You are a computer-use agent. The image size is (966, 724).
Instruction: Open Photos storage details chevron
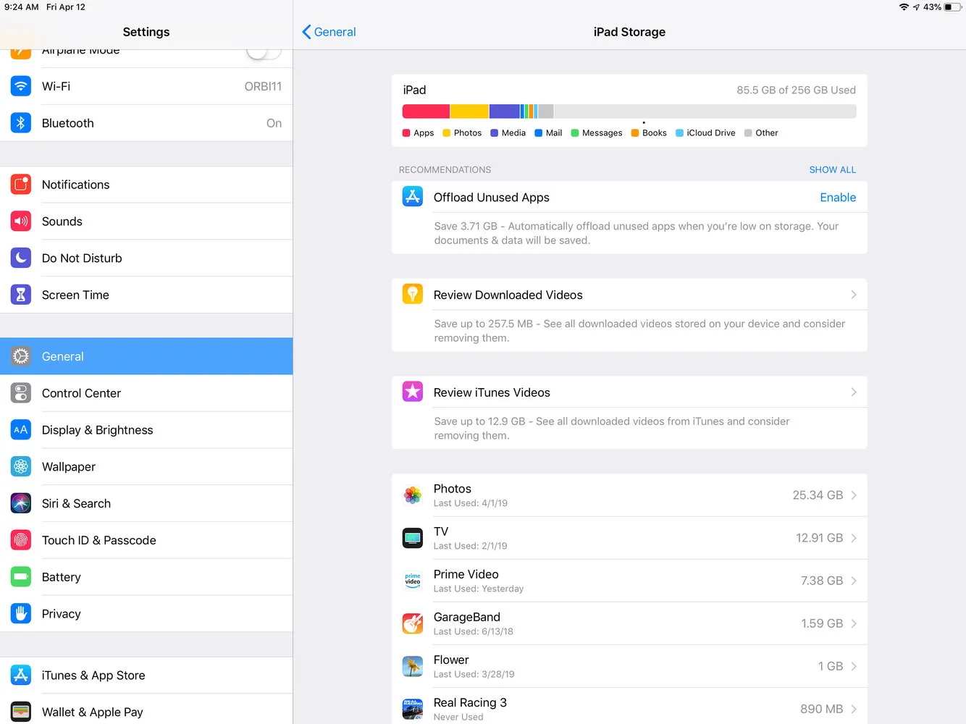coord(853,495)
